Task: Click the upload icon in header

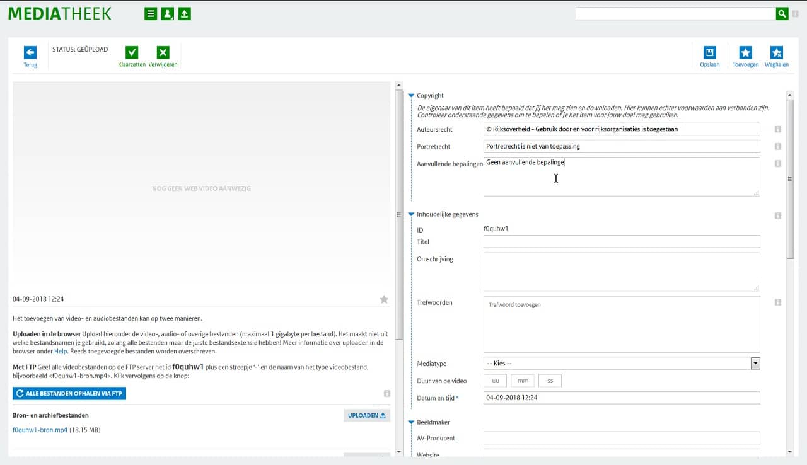Action: (184, 14)
